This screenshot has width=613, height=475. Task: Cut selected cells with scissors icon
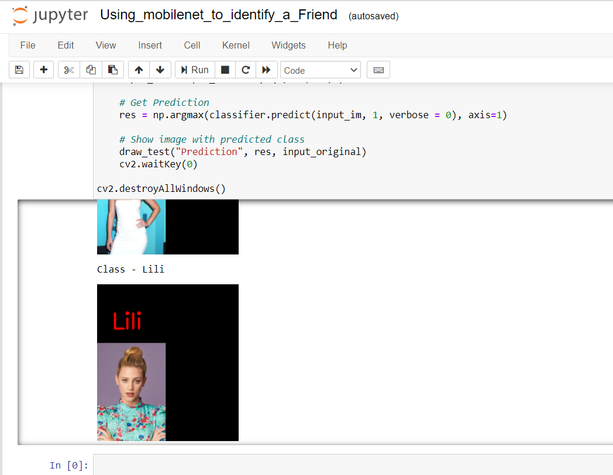click(x=69, y=70)
